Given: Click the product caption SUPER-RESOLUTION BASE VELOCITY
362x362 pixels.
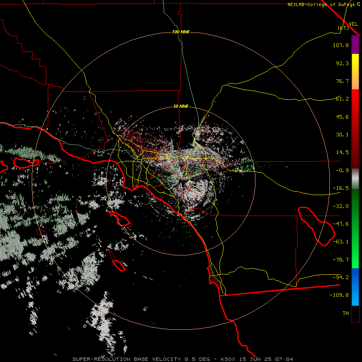Looking at the screenshot, I should point(127,359).
